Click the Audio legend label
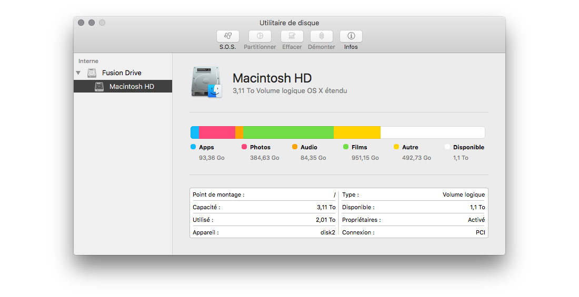 click(x=308, y=147)
